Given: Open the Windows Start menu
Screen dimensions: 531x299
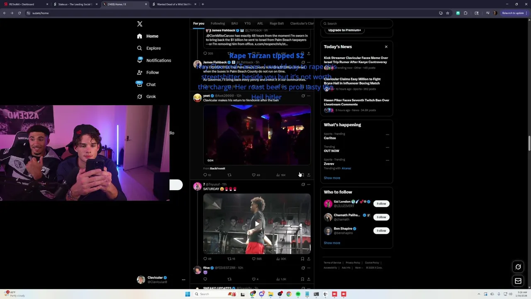Looking at the screenshot, I should point(188,294).
